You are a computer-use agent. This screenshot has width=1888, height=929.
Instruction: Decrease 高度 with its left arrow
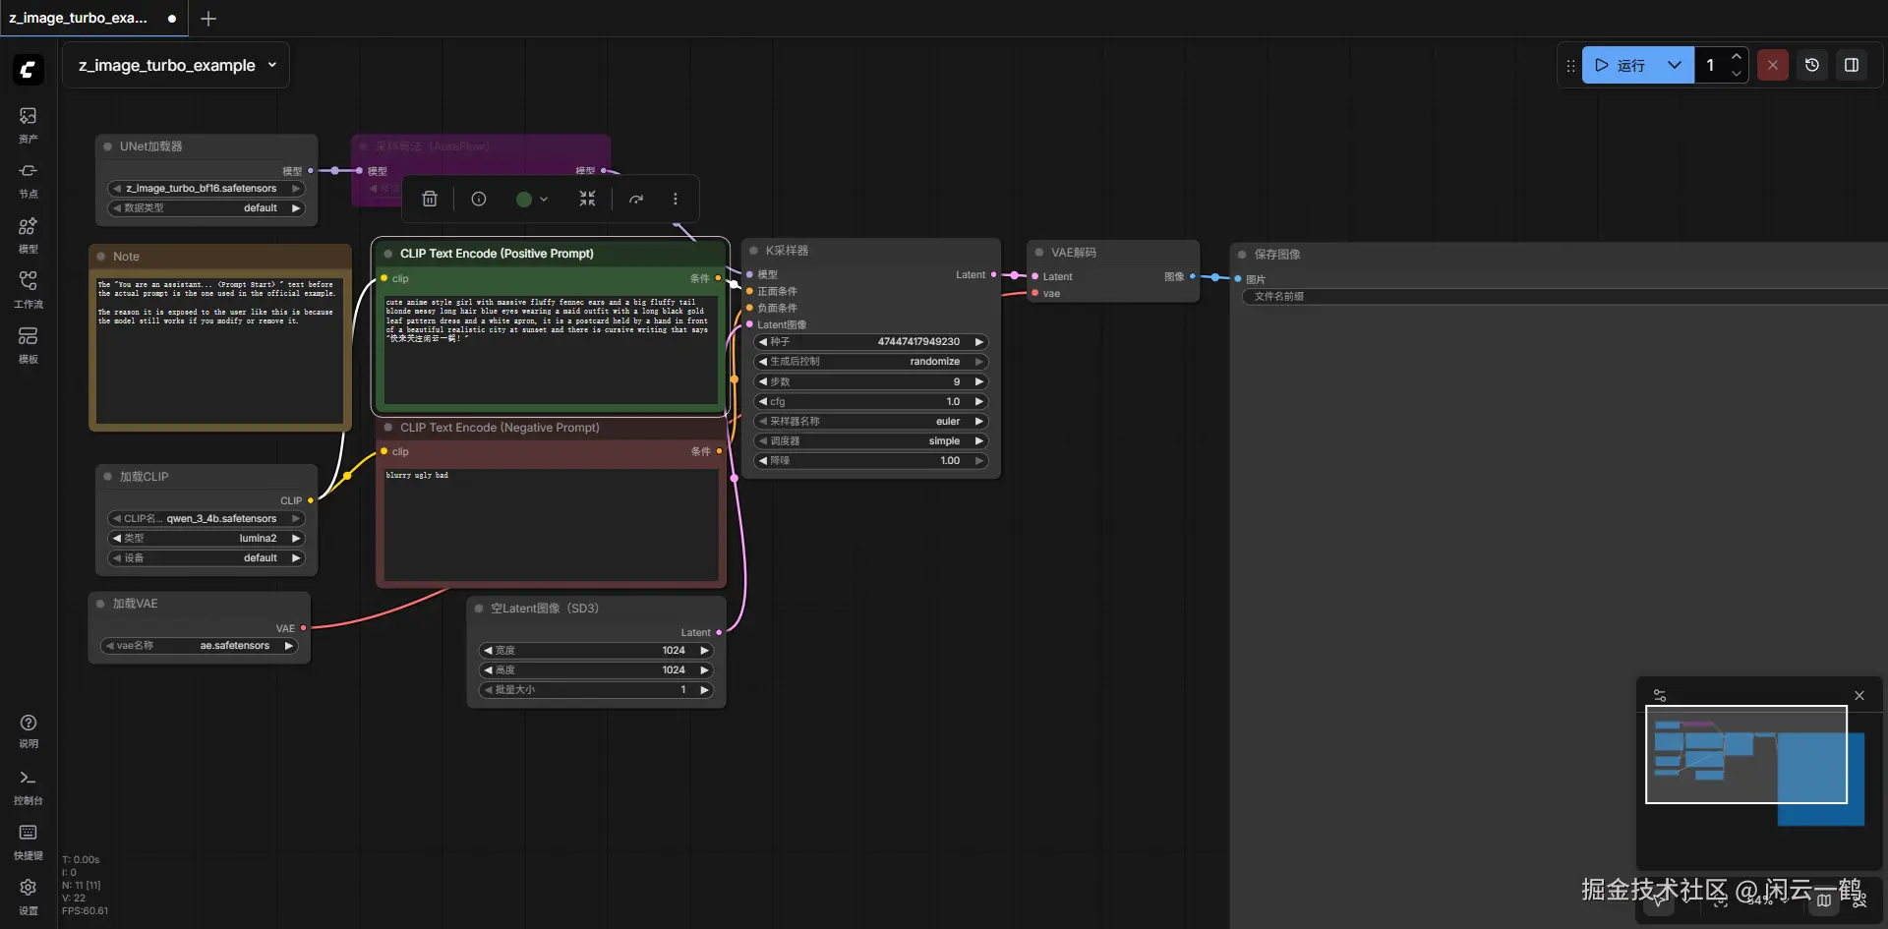coord(488,670)
